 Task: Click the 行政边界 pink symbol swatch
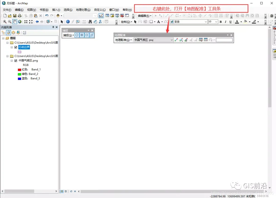(19, 52)
